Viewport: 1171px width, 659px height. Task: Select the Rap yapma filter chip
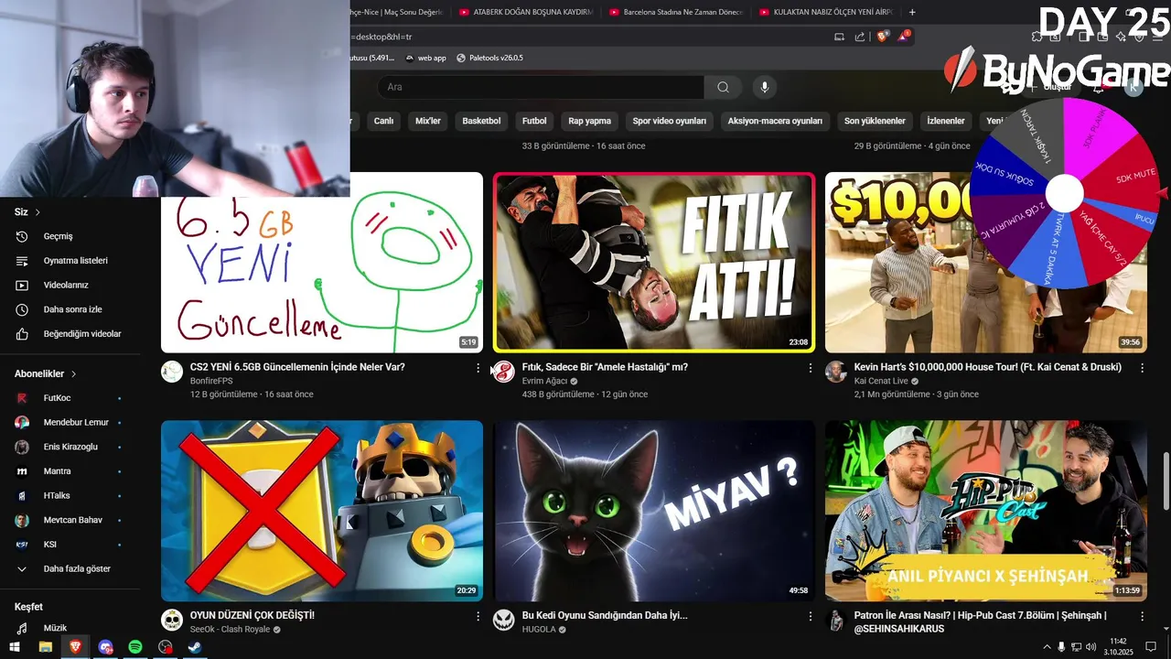tap(589, 121)
